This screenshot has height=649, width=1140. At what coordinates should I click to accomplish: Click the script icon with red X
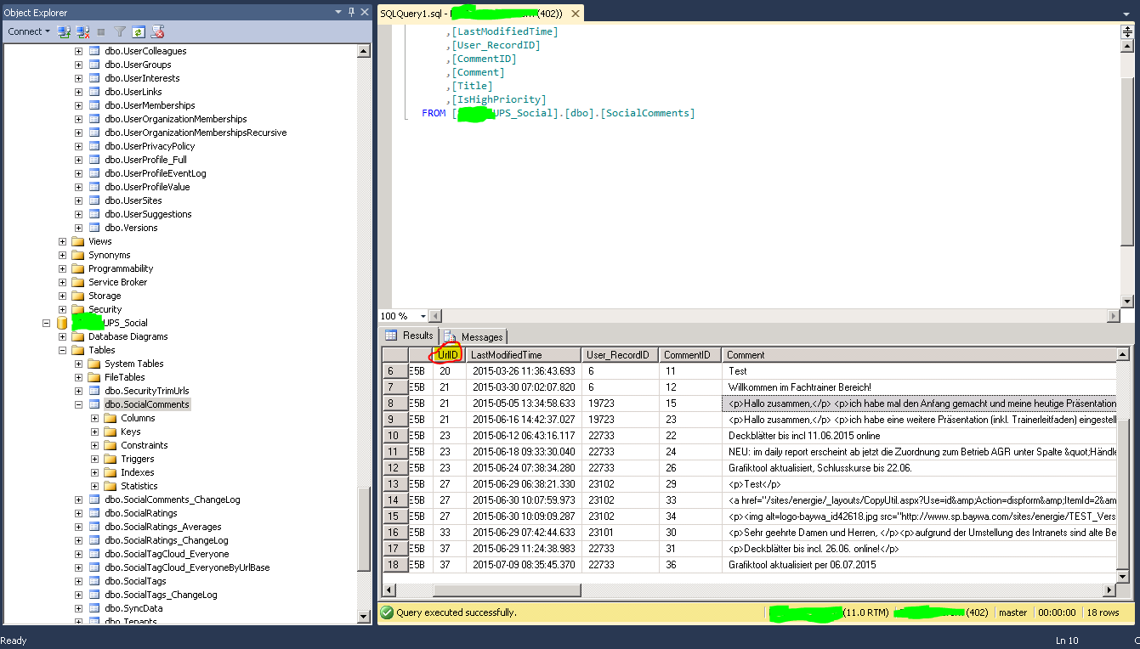[x=157, y=31]
